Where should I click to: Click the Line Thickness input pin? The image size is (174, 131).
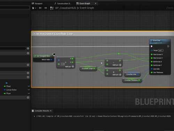[x=152, y=73]
